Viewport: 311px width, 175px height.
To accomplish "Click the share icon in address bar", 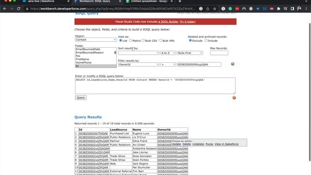I will [207, 9].
